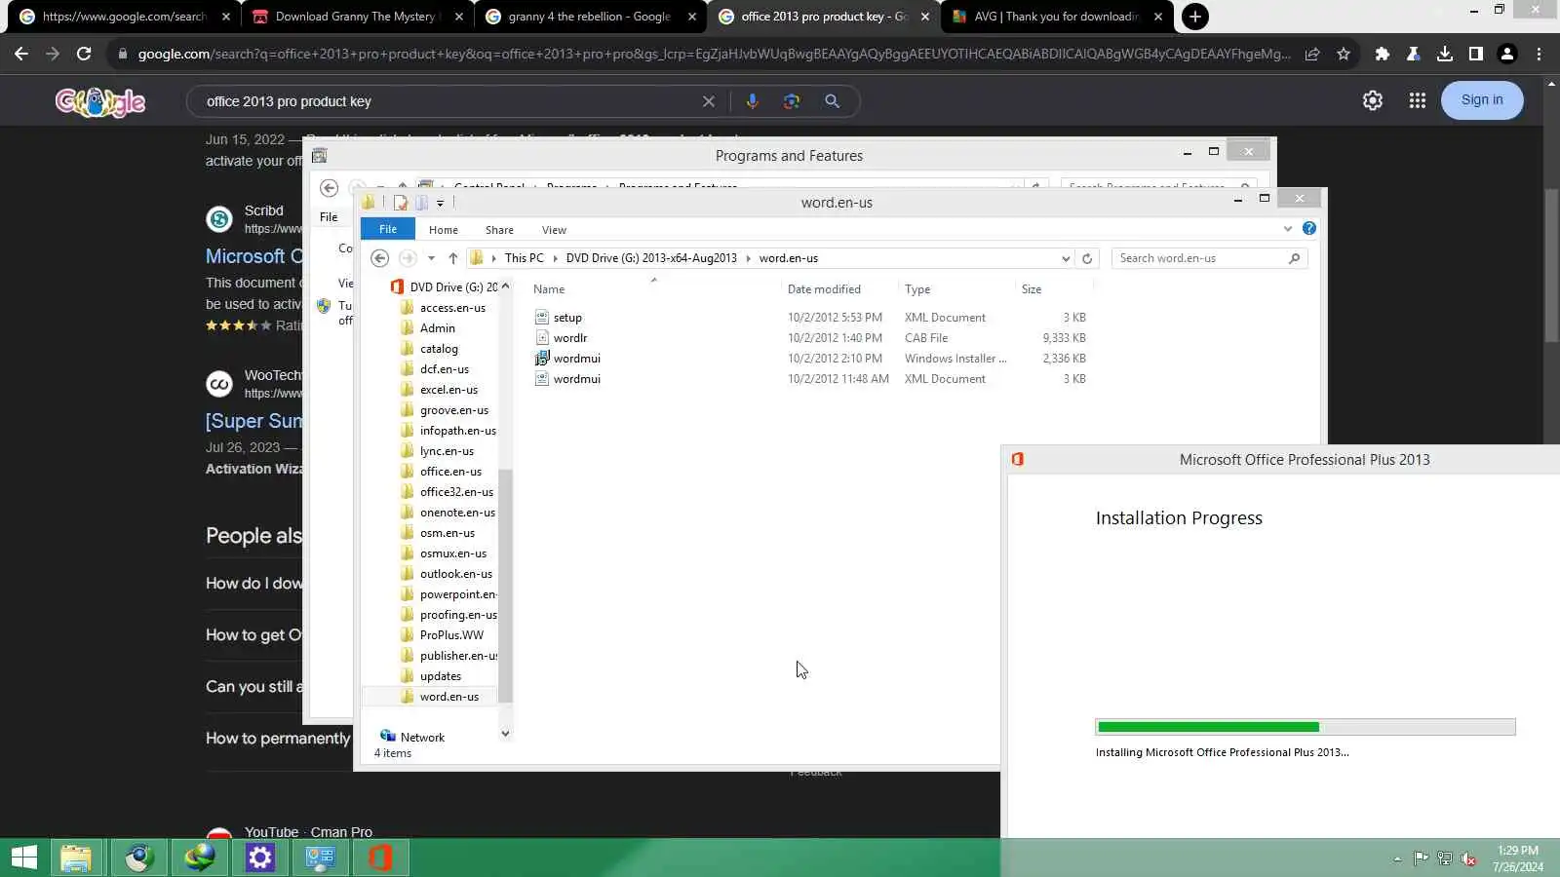
Task: Open the File tab in Explorer ribbon
Action: pos(388,229)
